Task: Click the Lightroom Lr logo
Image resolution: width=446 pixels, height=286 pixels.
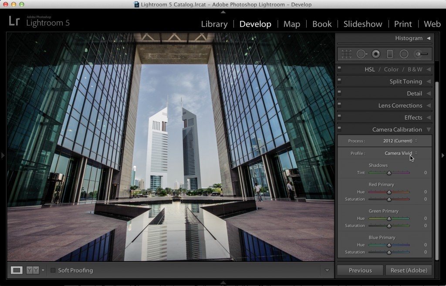Action: point(14,21)
